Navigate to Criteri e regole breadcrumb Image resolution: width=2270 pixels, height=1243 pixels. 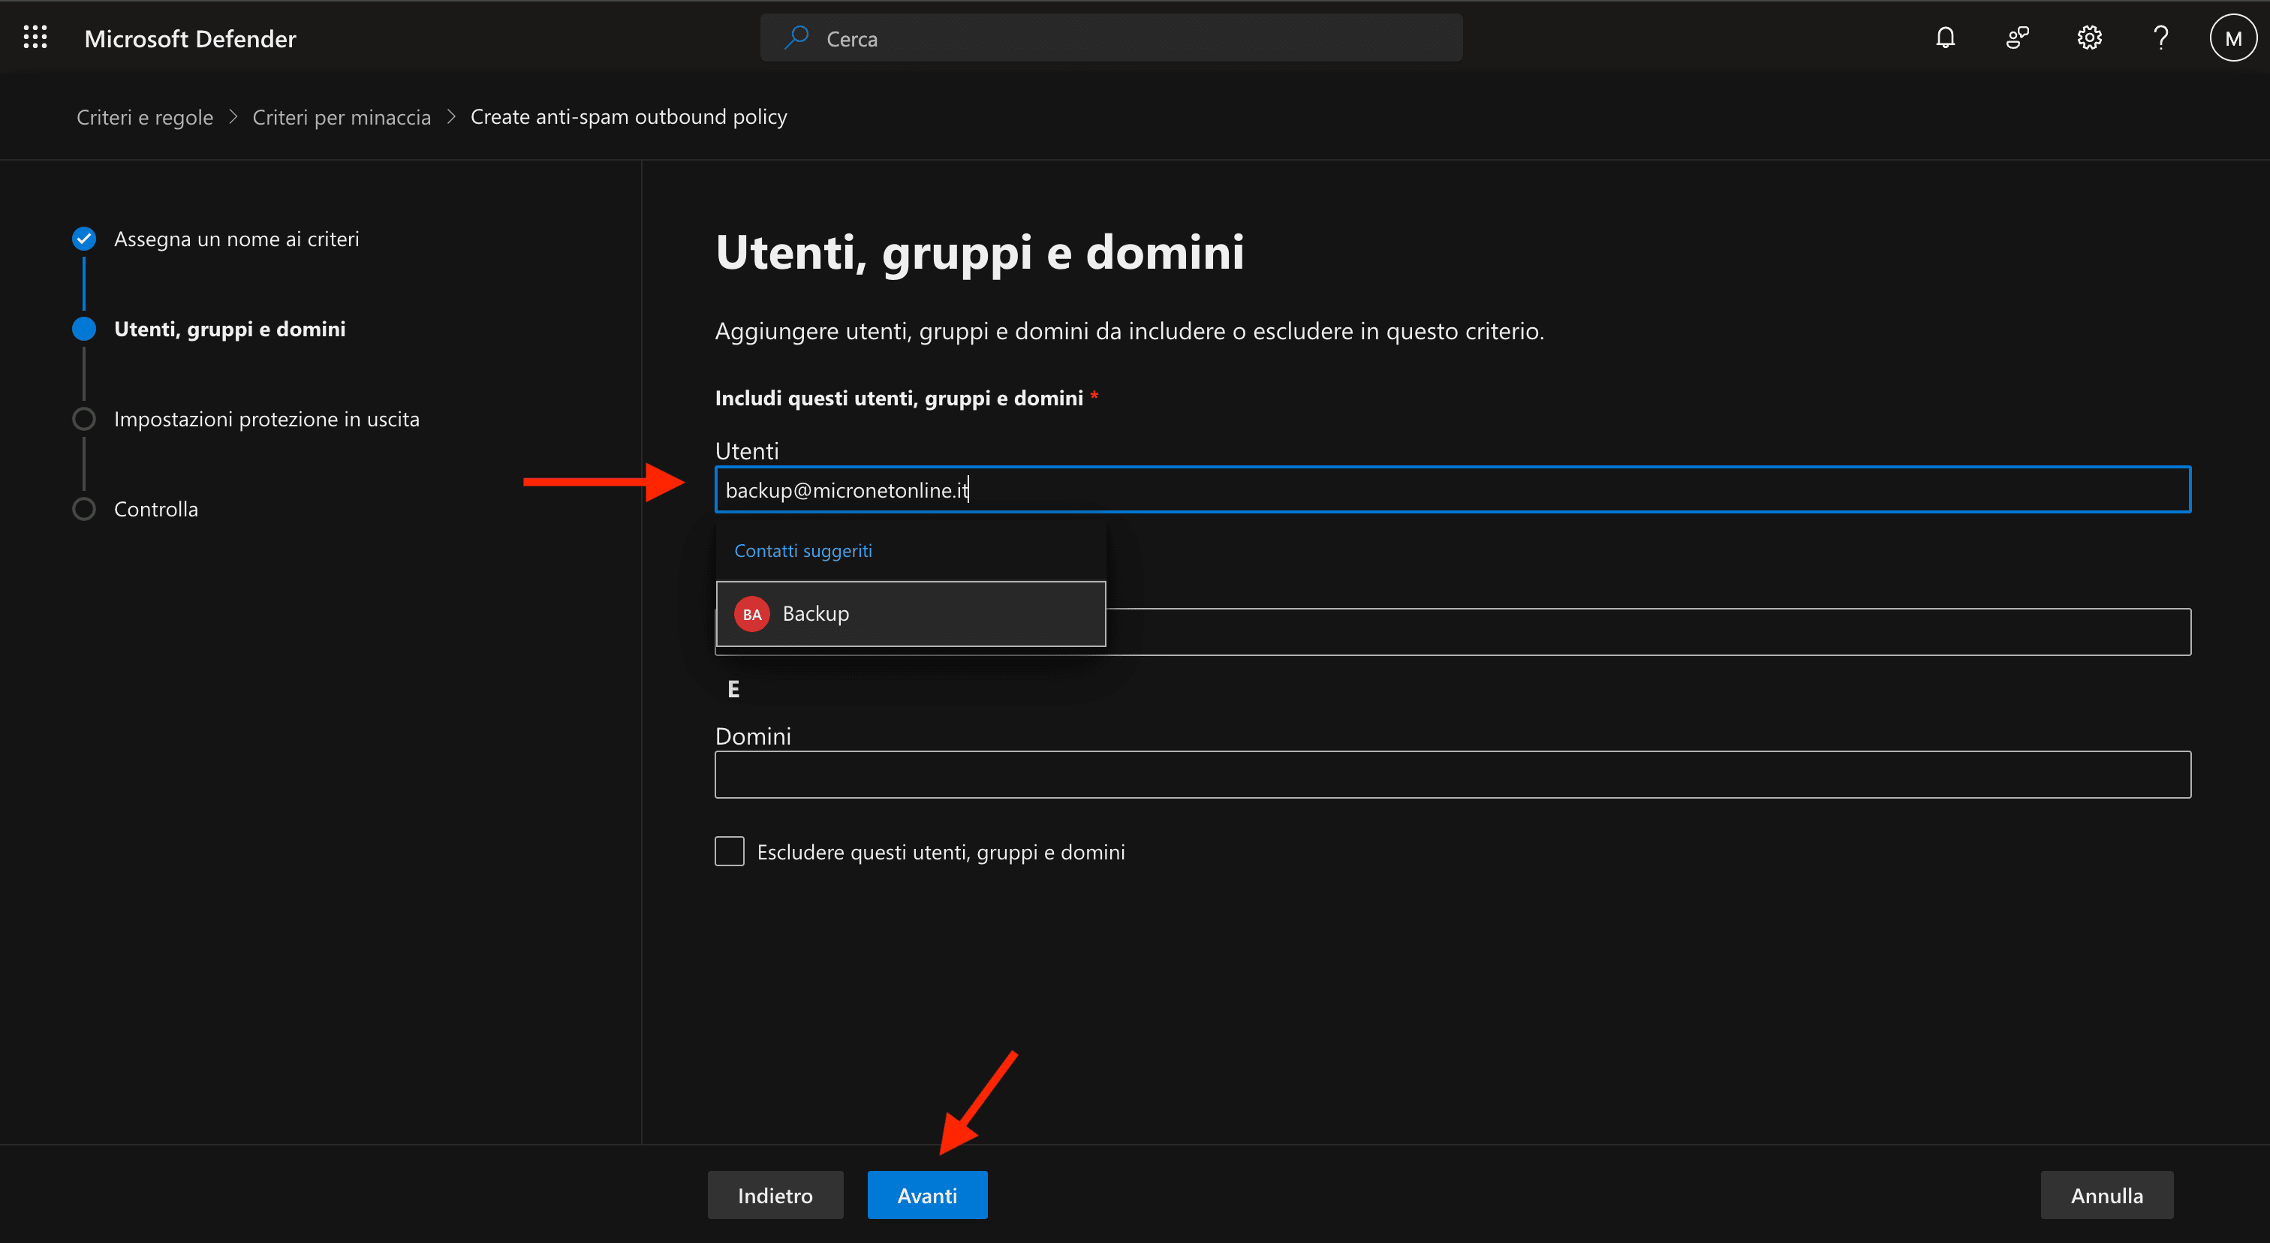(145, 116)
